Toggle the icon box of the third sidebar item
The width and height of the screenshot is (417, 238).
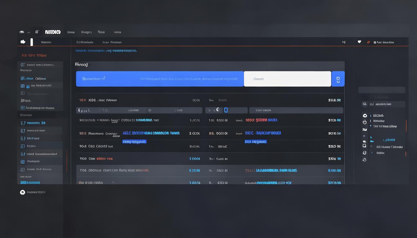pyautogui.click(x=22, y=86)
